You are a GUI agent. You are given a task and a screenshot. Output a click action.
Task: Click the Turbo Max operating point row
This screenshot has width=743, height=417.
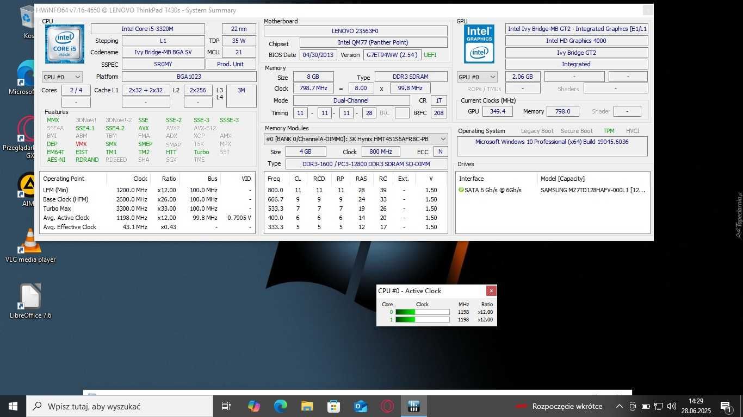click(x=147, y=208)
